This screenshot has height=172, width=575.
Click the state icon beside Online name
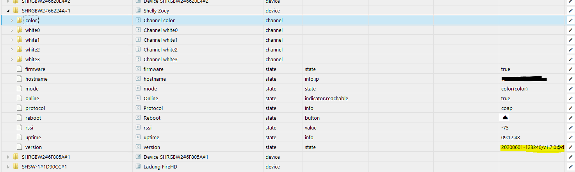138,98
